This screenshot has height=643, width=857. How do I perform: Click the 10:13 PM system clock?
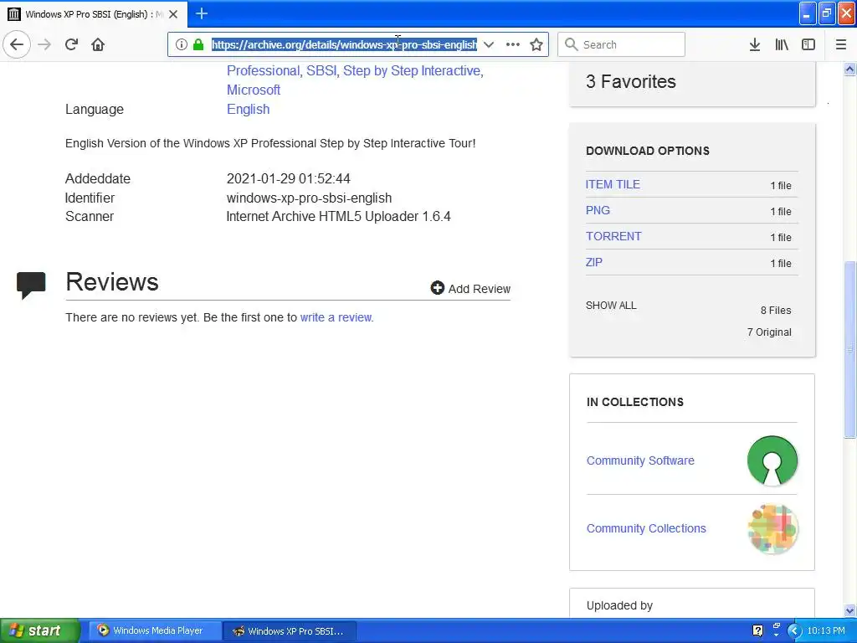(826, 630)
